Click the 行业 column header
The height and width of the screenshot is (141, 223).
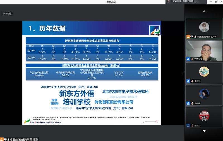[x=31, y=46]
